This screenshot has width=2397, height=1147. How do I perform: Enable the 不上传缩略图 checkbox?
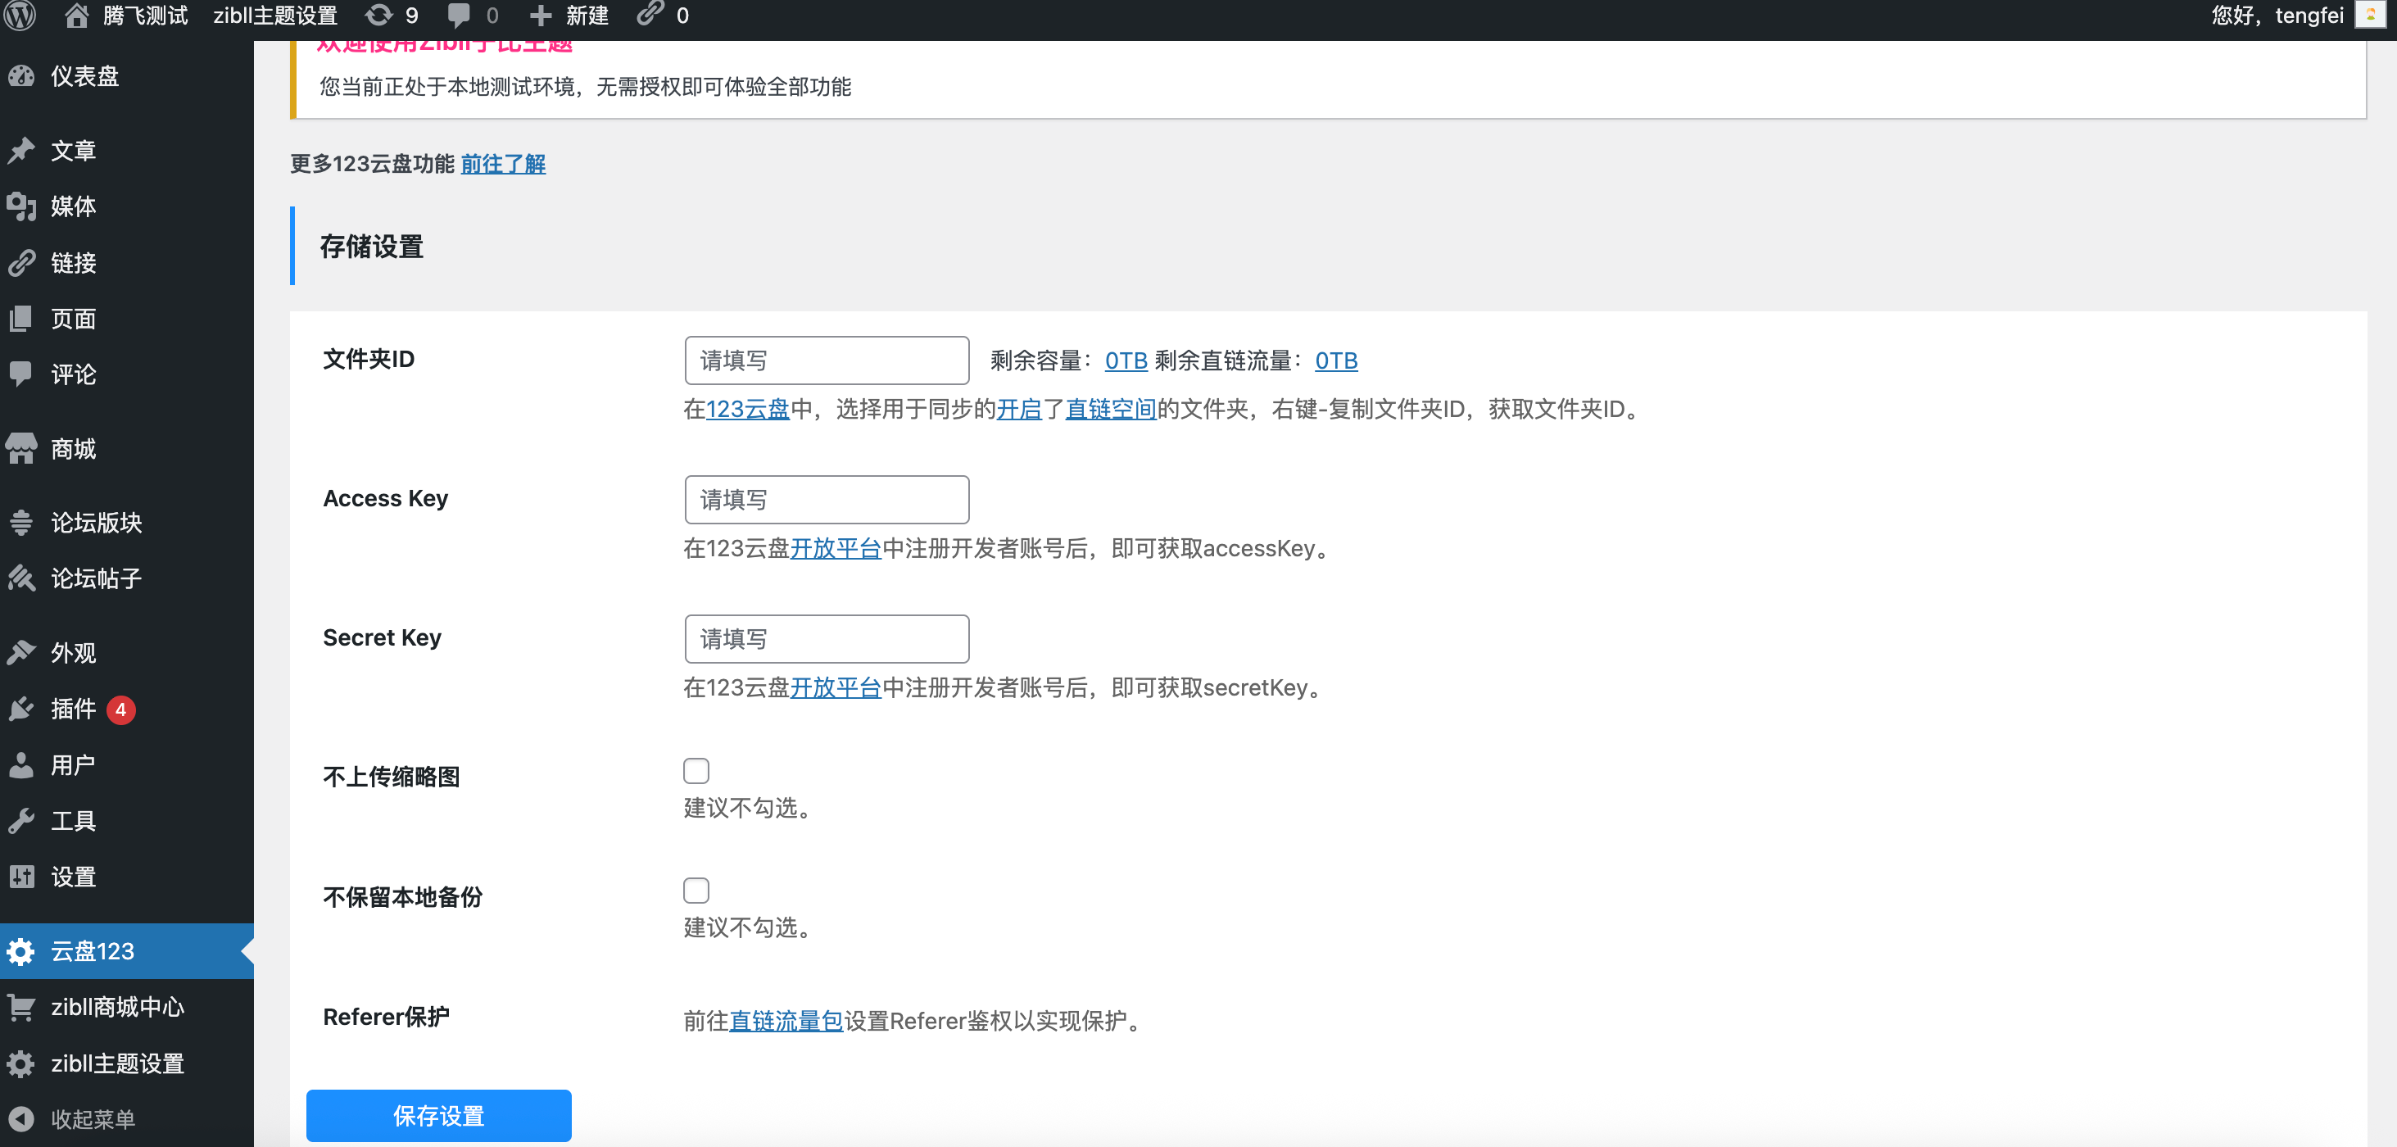click(695, 769)
